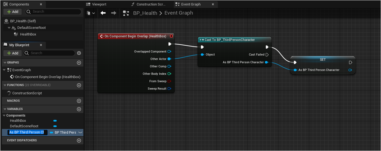This screenshot has width=381, height=151.
Task: Click Event Graph in the breadcrumb
Action: coord(179,13)
